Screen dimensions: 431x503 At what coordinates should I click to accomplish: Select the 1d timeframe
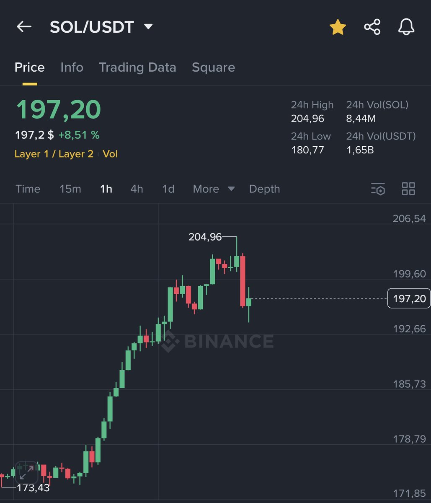click(x=168, y=189)
